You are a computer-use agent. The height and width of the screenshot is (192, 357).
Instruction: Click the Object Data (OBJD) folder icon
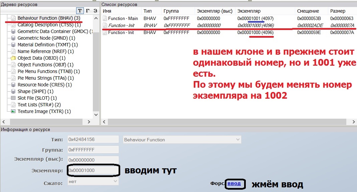coord(13,58)
